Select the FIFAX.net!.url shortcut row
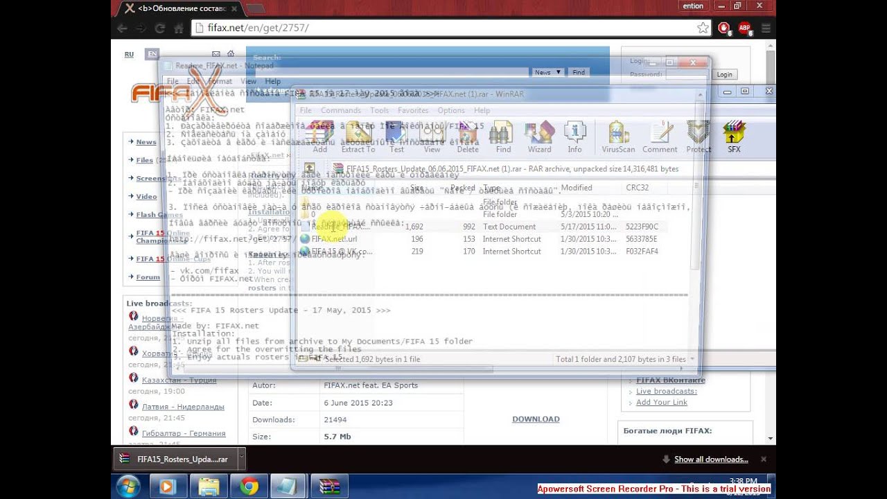 coord(481,239)
